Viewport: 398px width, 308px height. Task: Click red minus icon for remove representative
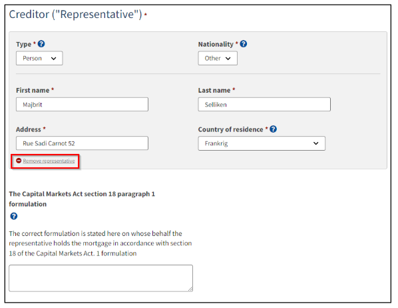[x=19, y=161]
